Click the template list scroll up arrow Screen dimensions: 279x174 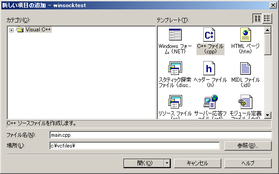(267, 30)
